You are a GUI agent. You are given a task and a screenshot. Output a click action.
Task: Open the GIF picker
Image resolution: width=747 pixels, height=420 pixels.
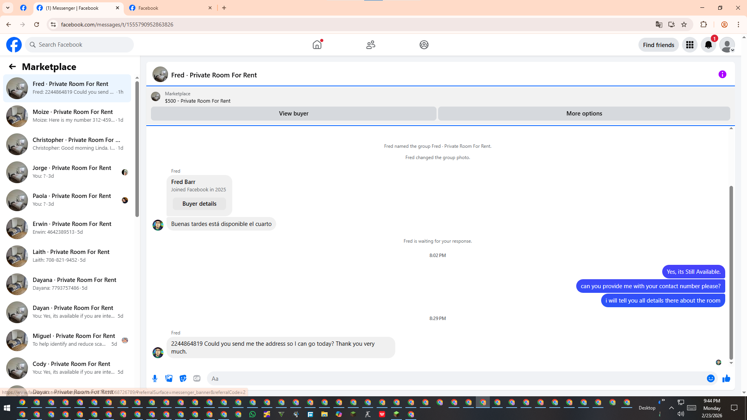tap(197, 378)
